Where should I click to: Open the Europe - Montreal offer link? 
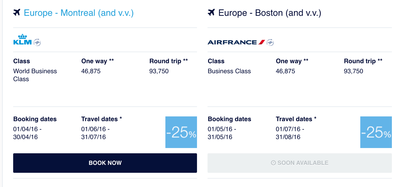(x=79, y=13)
